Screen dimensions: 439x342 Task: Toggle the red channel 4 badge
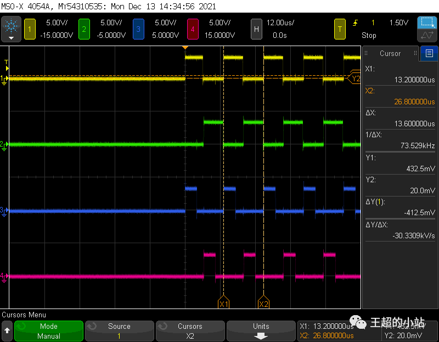pyautogui.click(x=193, y=29)
